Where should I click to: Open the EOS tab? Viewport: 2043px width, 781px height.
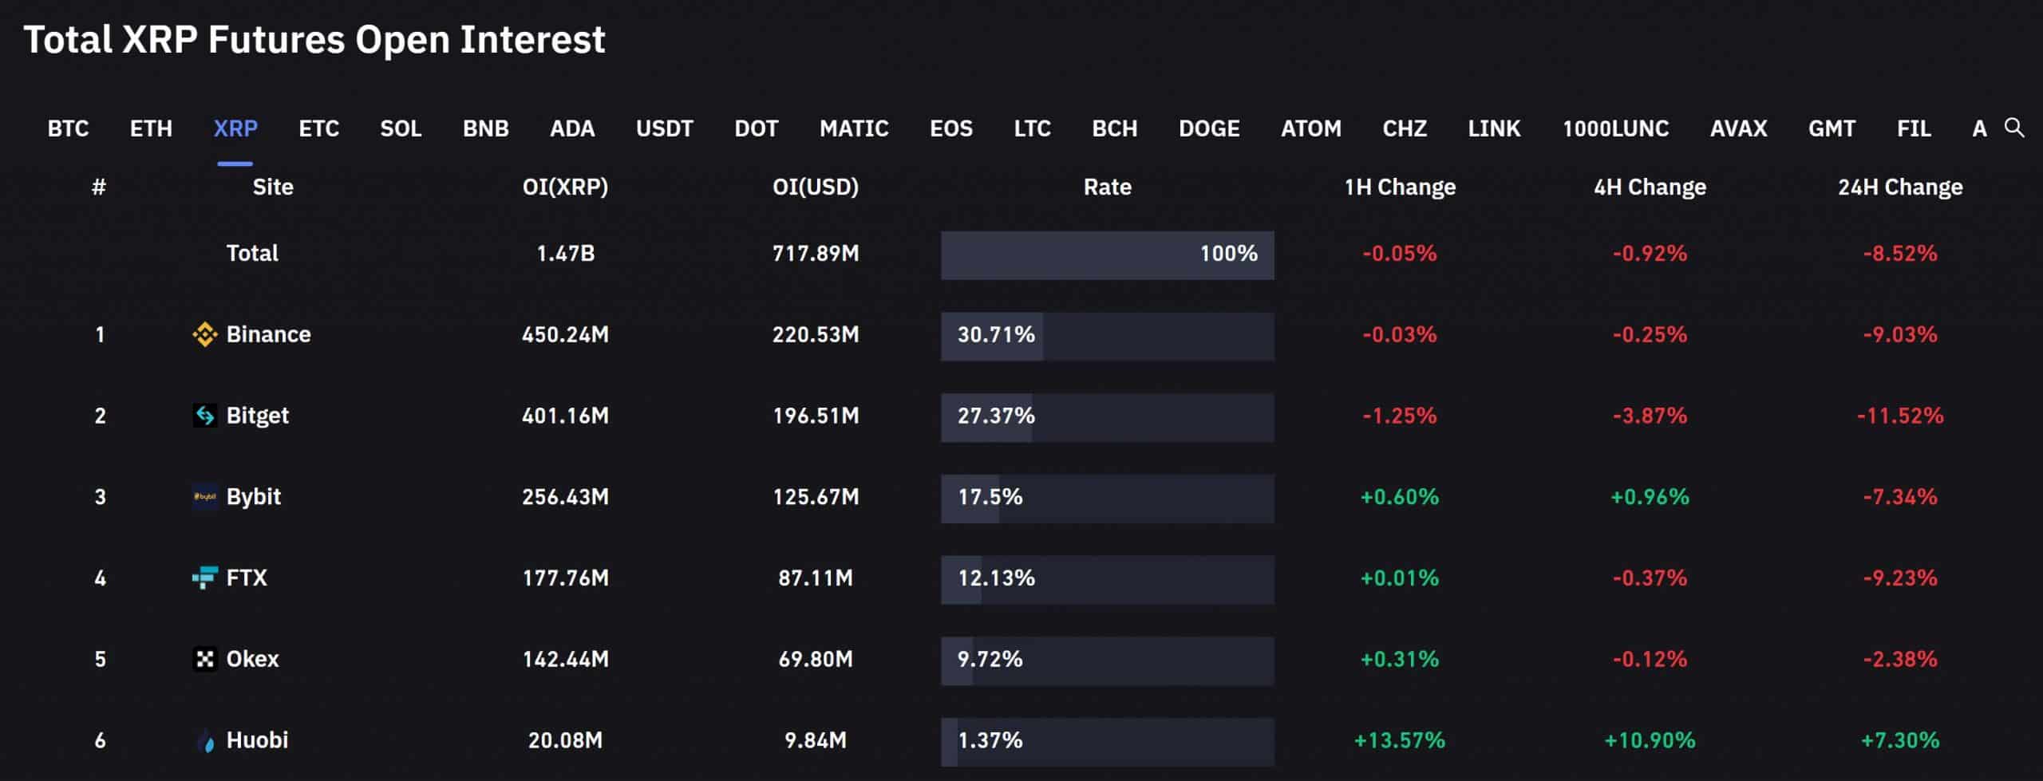pos(951,128)
